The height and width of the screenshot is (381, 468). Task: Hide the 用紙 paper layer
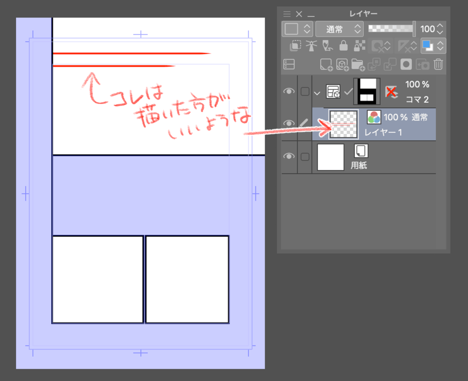(289, 156)
